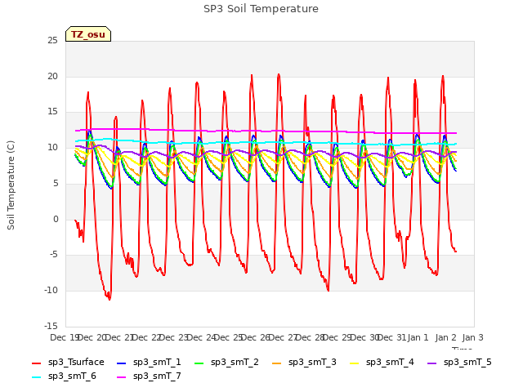
Task: Toggle the sp3_smT_4 legend entry
Action: [382, 363]
